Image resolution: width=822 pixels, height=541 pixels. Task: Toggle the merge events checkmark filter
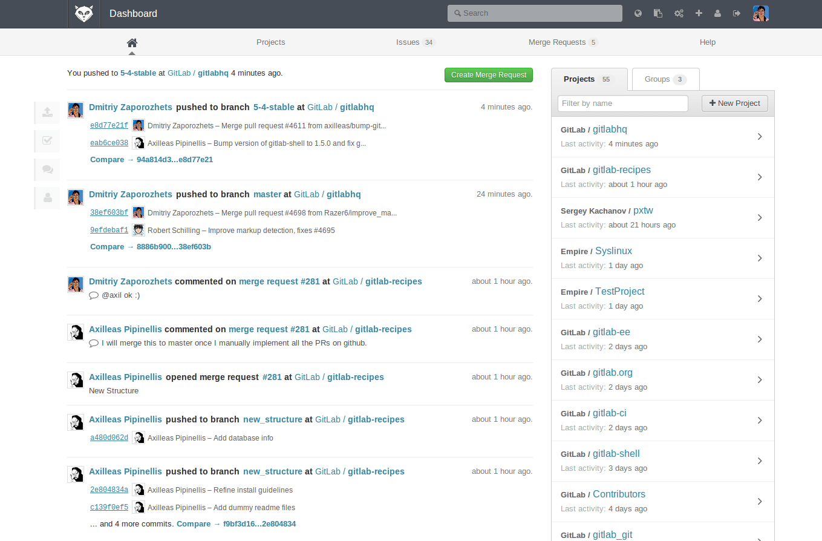(x=47, y=141)
